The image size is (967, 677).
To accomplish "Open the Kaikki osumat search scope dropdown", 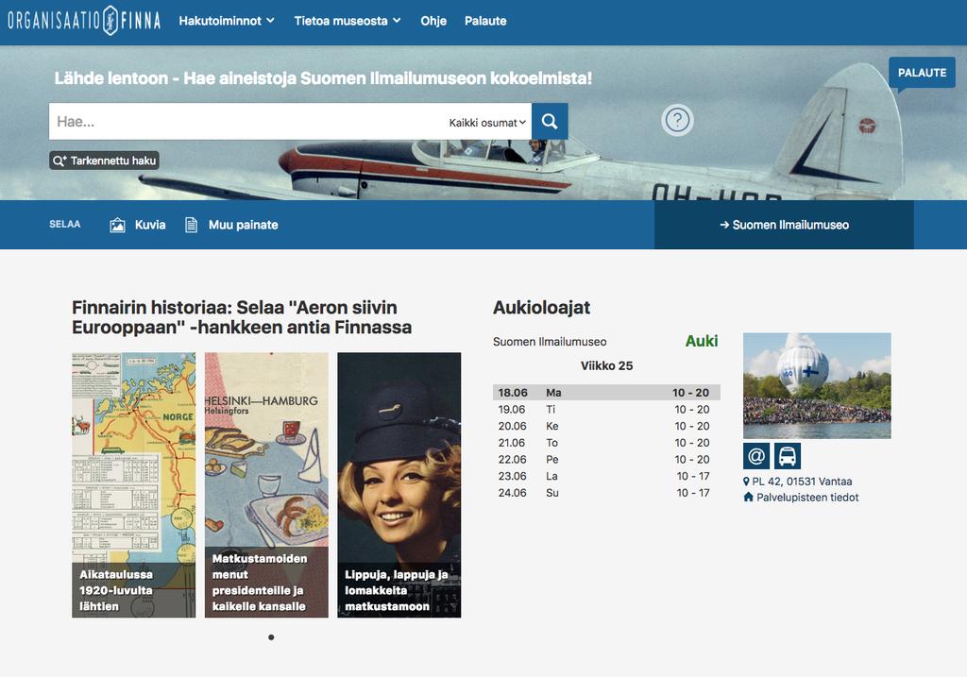I will (x=487, y=122).
